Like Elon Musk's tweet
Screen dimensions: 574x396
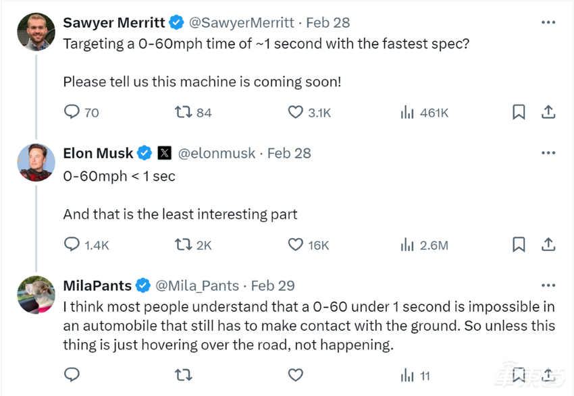click(x=296, y=244)
